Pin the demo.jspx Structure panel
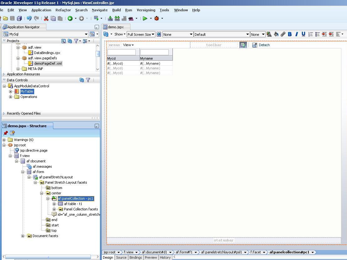 pos(5,133)
